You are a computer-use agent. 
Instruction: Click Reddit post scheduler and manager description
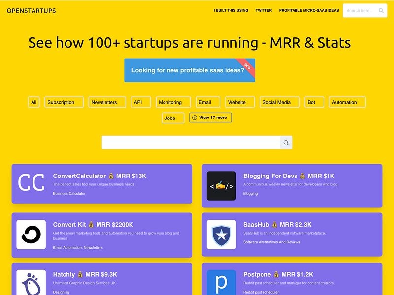coord(289,283)
